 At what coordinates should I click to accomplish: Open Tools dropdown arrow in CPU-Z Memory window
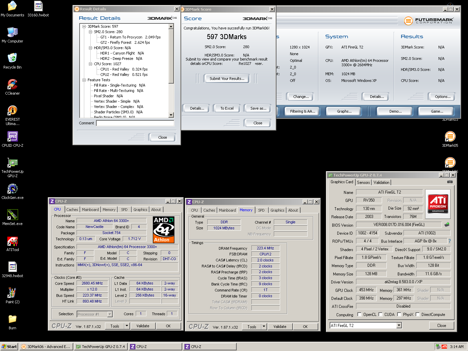pyautogui.click(x=264, y=327)
